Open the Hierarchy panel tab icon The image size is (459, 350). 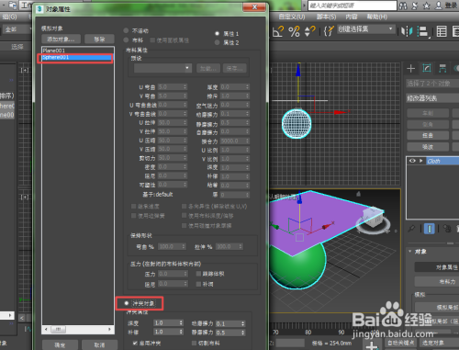click(442, 68)
